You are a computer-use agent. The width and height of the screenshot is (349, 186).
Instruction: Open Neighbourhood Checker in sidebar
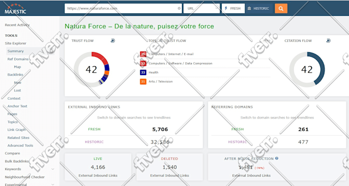[25, 177]
